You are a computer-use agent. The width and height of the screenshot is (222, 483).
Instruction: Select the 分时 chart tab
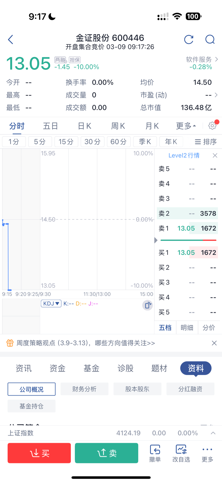pyautogui.click(x=17, y=126)
